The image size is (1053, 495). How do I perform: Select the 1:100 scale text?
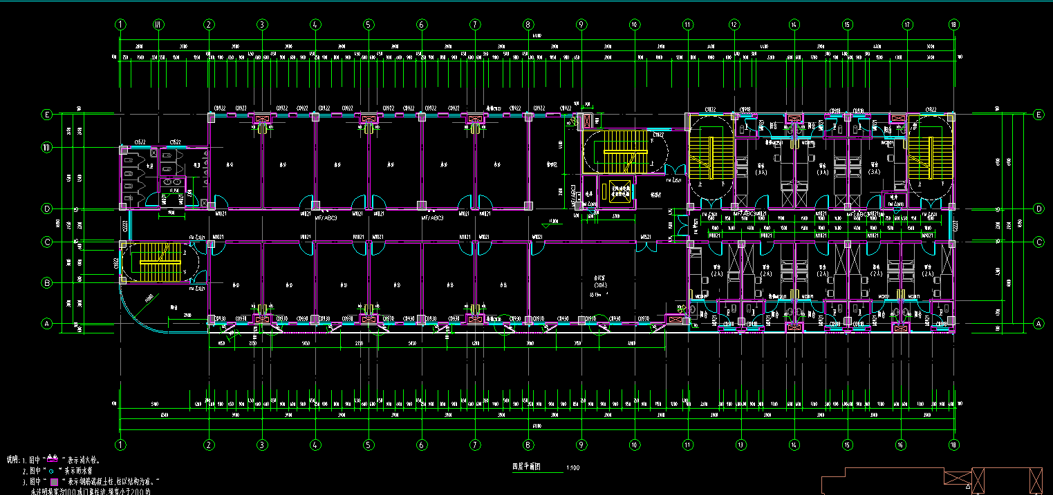(x=572, y=468)
